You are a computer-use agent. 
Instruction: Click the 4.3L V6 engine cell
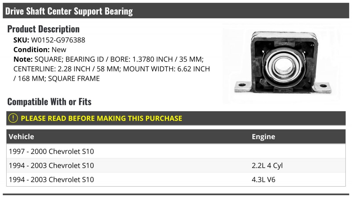tap(264, 180)
